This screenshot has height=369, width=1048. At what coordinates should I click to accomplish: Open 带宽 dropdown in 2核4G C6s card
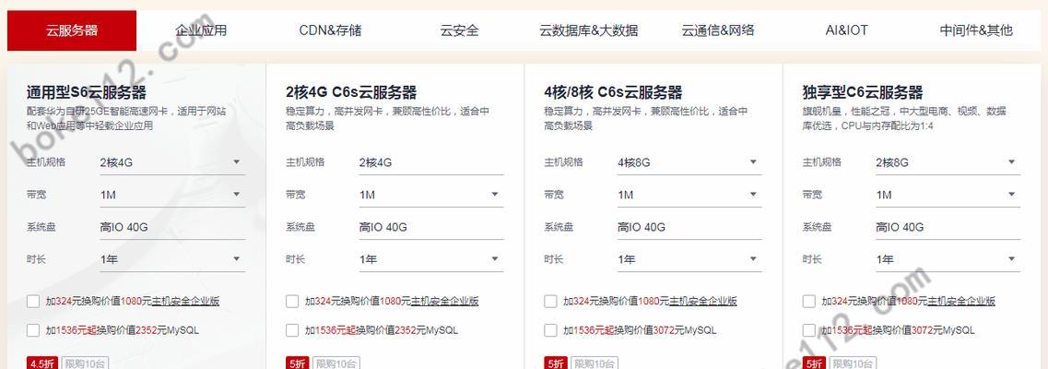431,195
